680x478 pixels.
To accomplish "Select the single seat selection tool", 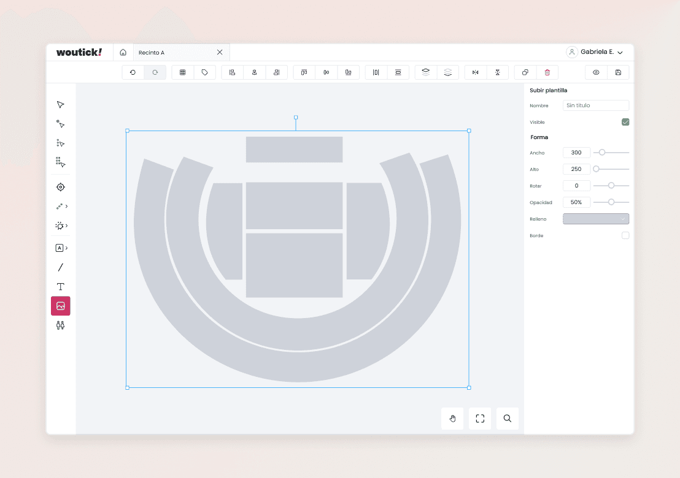I will [60, 124].
